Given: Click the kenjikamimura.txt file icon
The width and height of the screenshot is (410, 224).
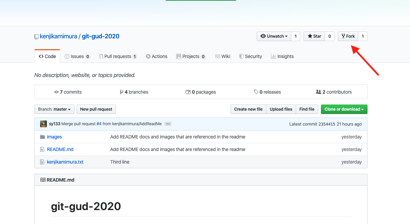Looking at the screenshot, I should tap(42, 162).
